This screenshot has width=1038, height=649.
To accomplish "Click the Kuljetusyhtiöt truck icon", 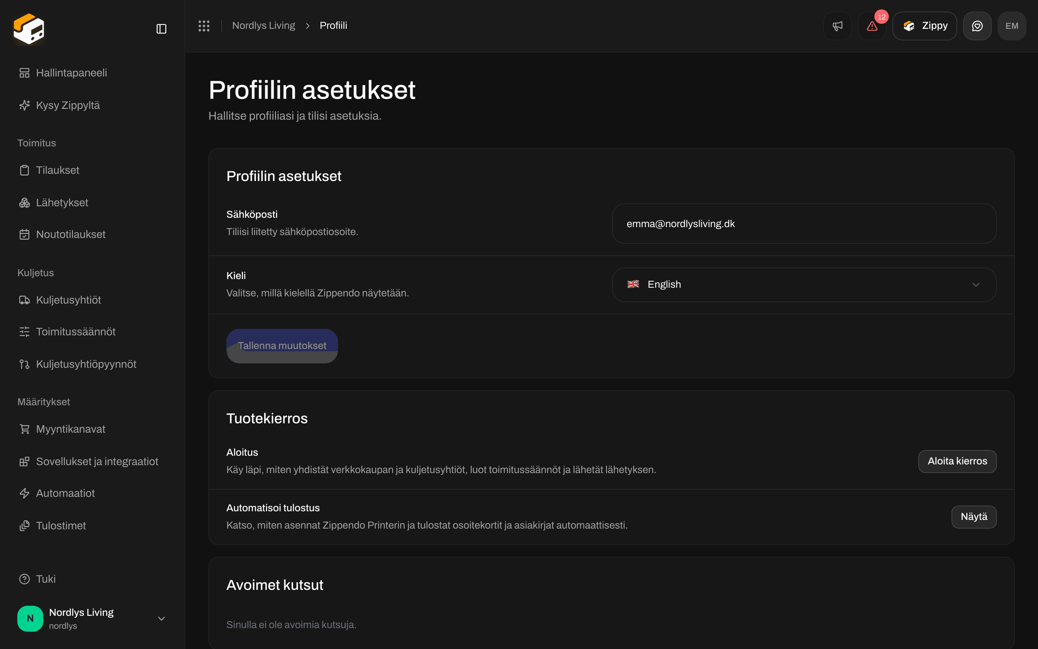I will tap(25, 300).
